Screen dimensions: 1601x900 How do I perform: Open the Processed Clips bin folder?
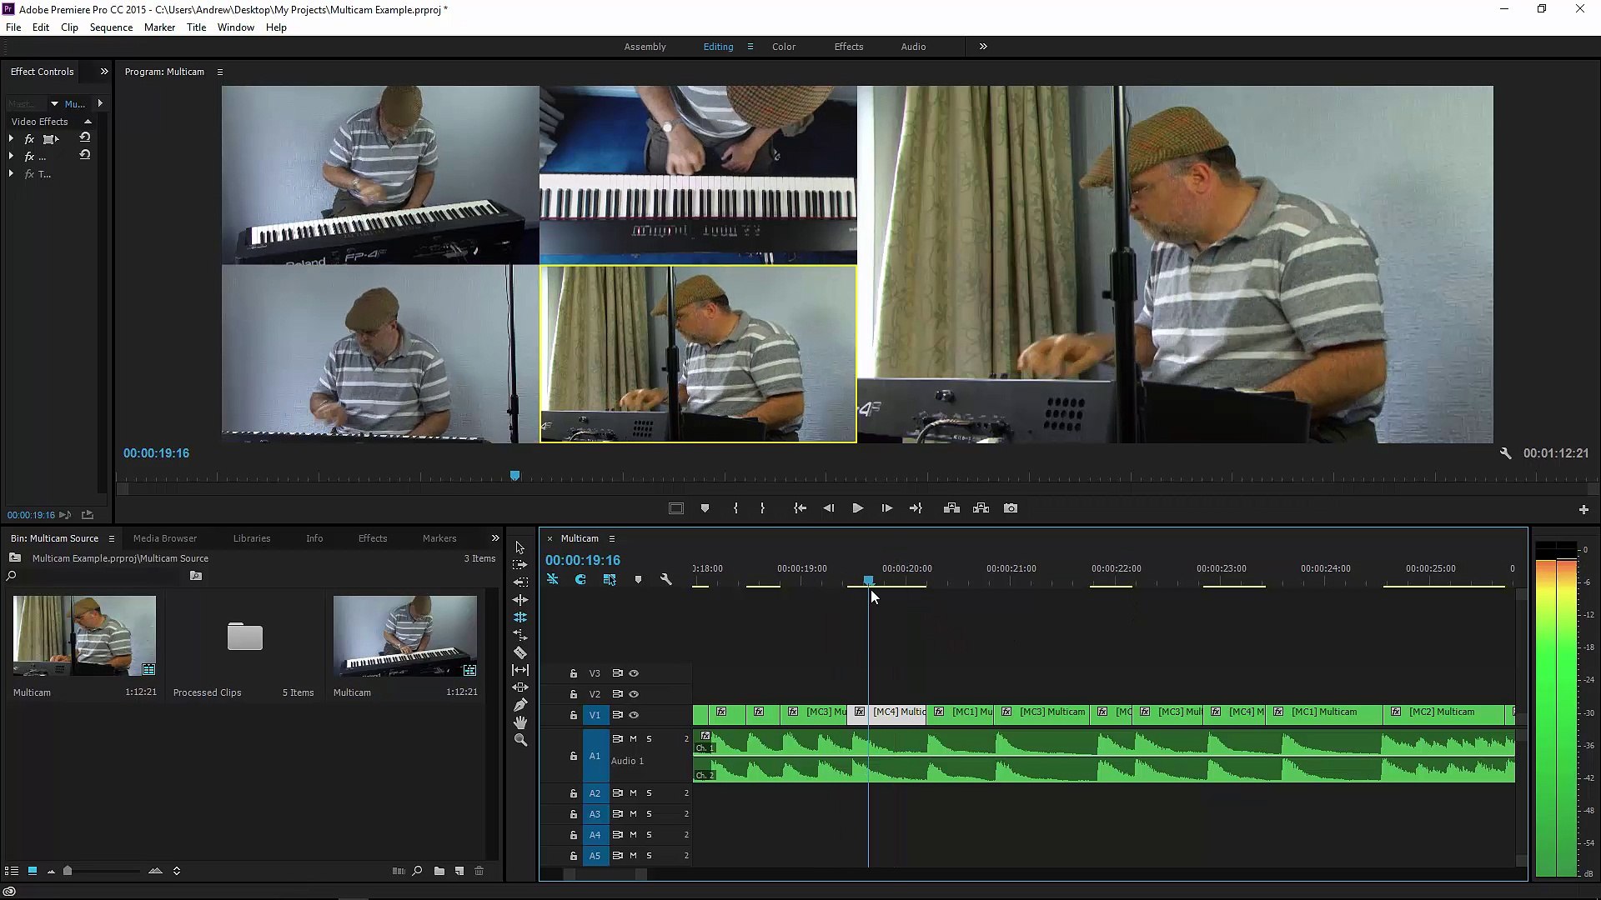pyautogui.click(x=244, y=637)
